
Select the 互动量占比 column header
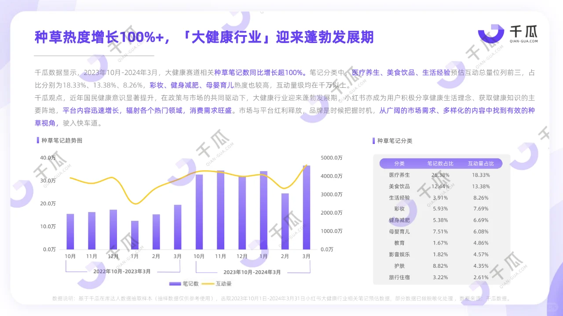tap(480, 163)
